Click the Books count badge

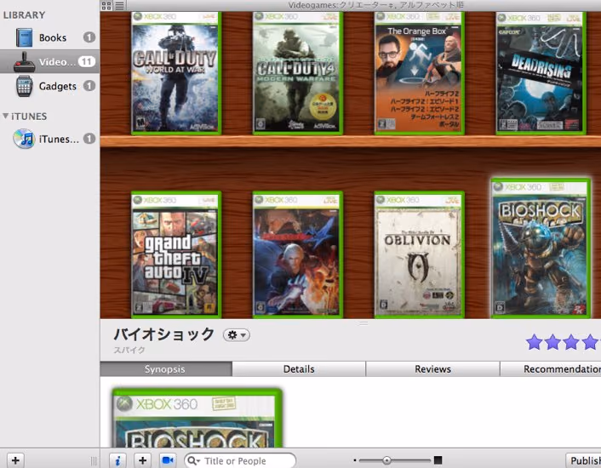click(x=89, y=37)
